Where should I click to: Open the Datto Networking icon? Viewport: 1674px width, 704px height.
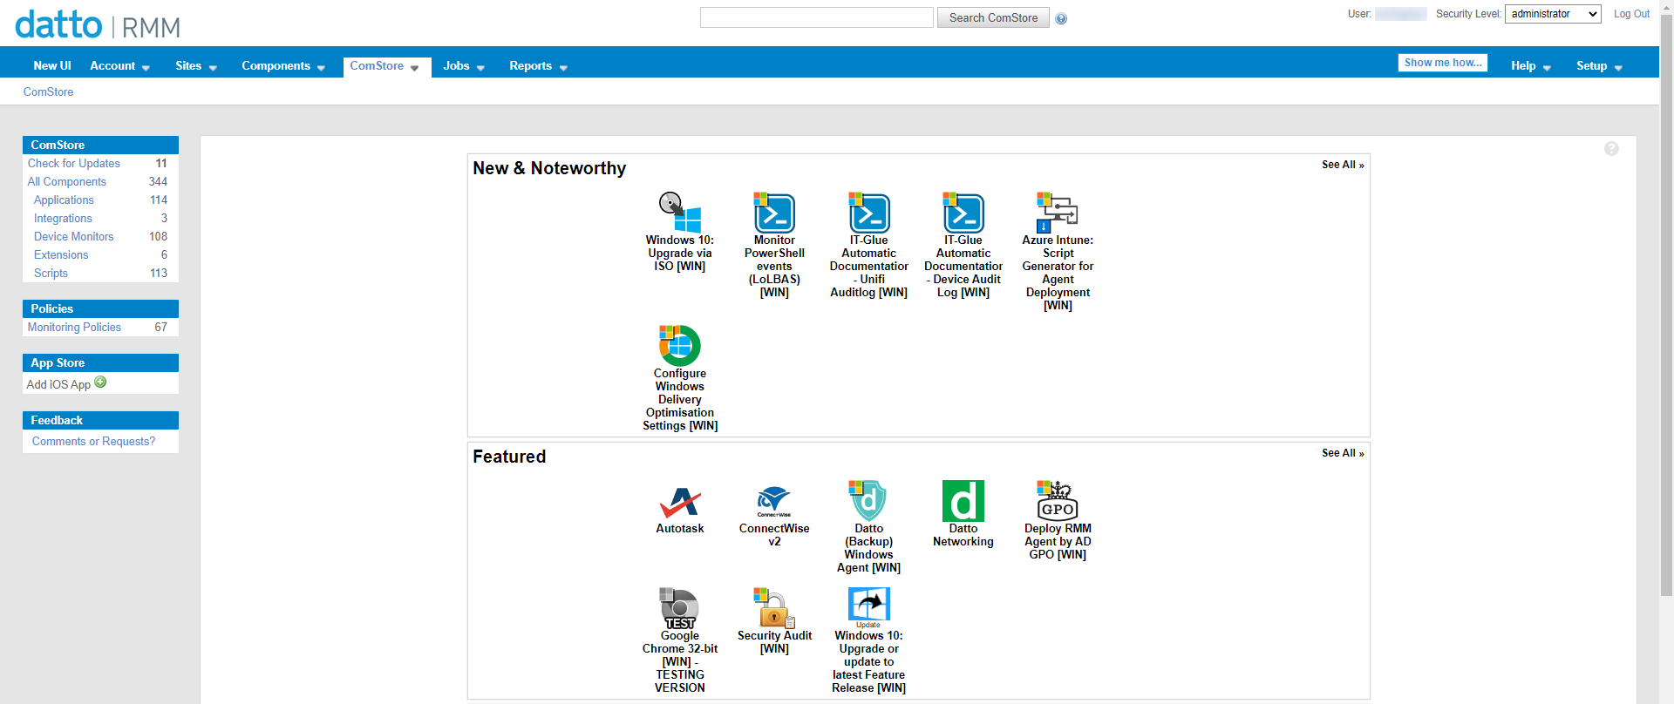tap(963, 501)
